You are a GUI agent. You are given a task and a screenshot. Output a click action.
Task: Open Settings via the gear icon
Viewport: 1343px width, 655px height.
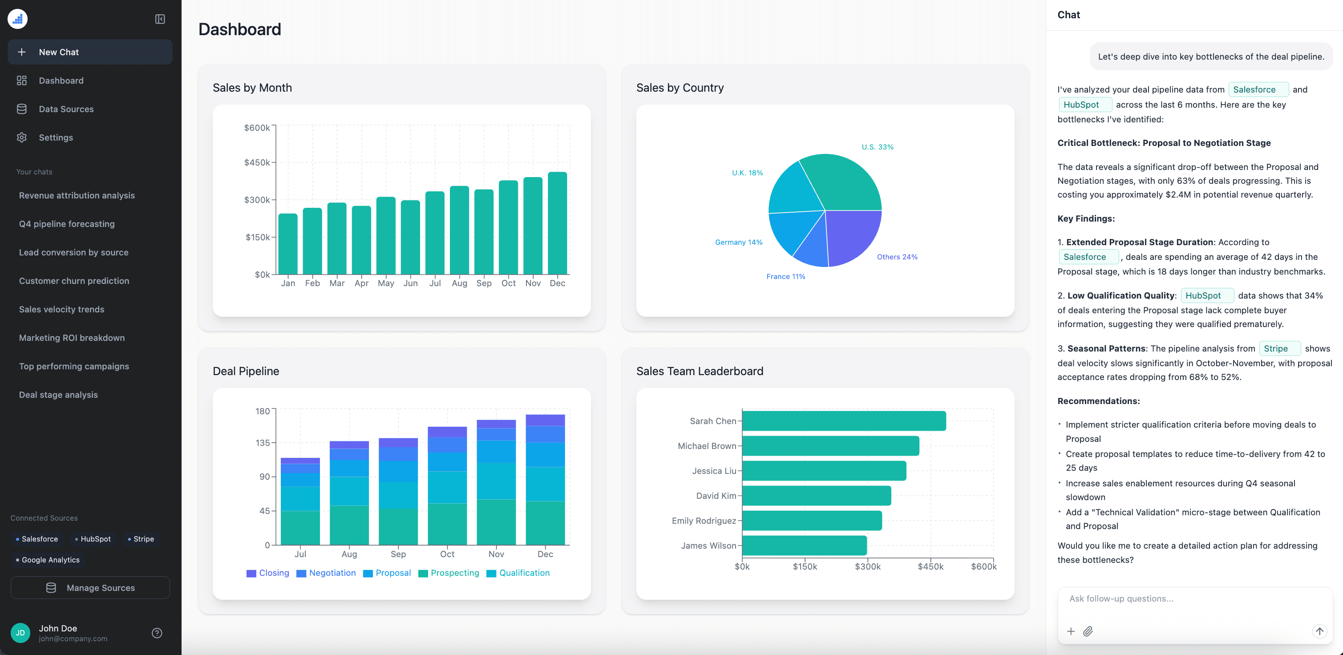[21, 137]
